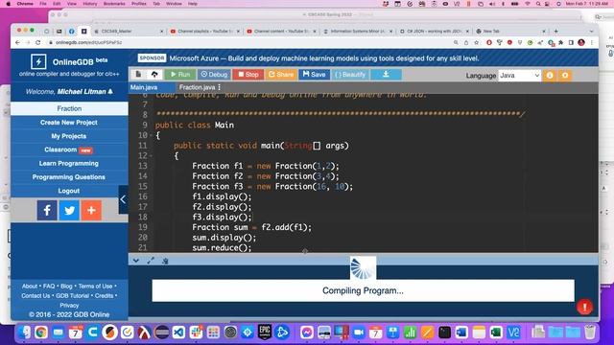Open the GDB Tutorial link
Image resolution: width=614 pixels, height=345 pixels.
[73, 296]
